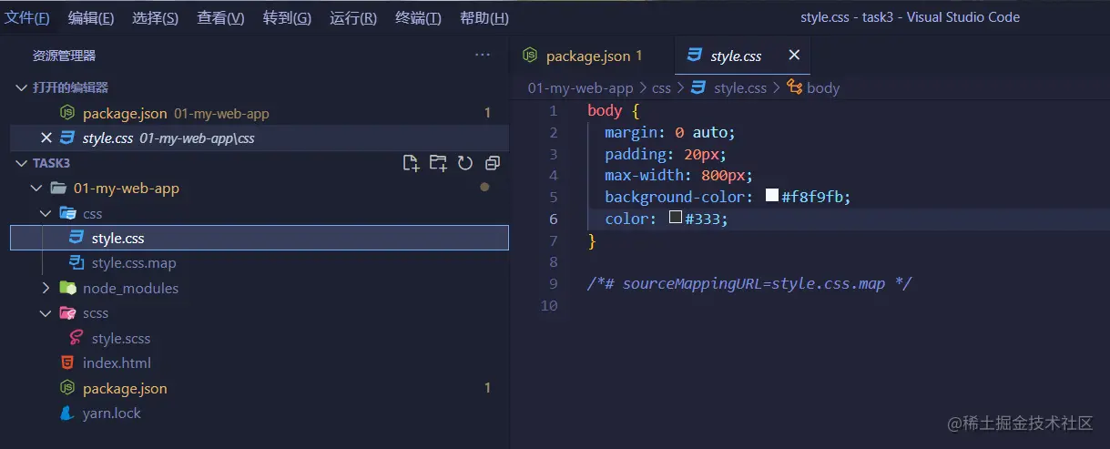Expand the node_modules folder chevron
1110x449 pixels.
tap(46, 288)
